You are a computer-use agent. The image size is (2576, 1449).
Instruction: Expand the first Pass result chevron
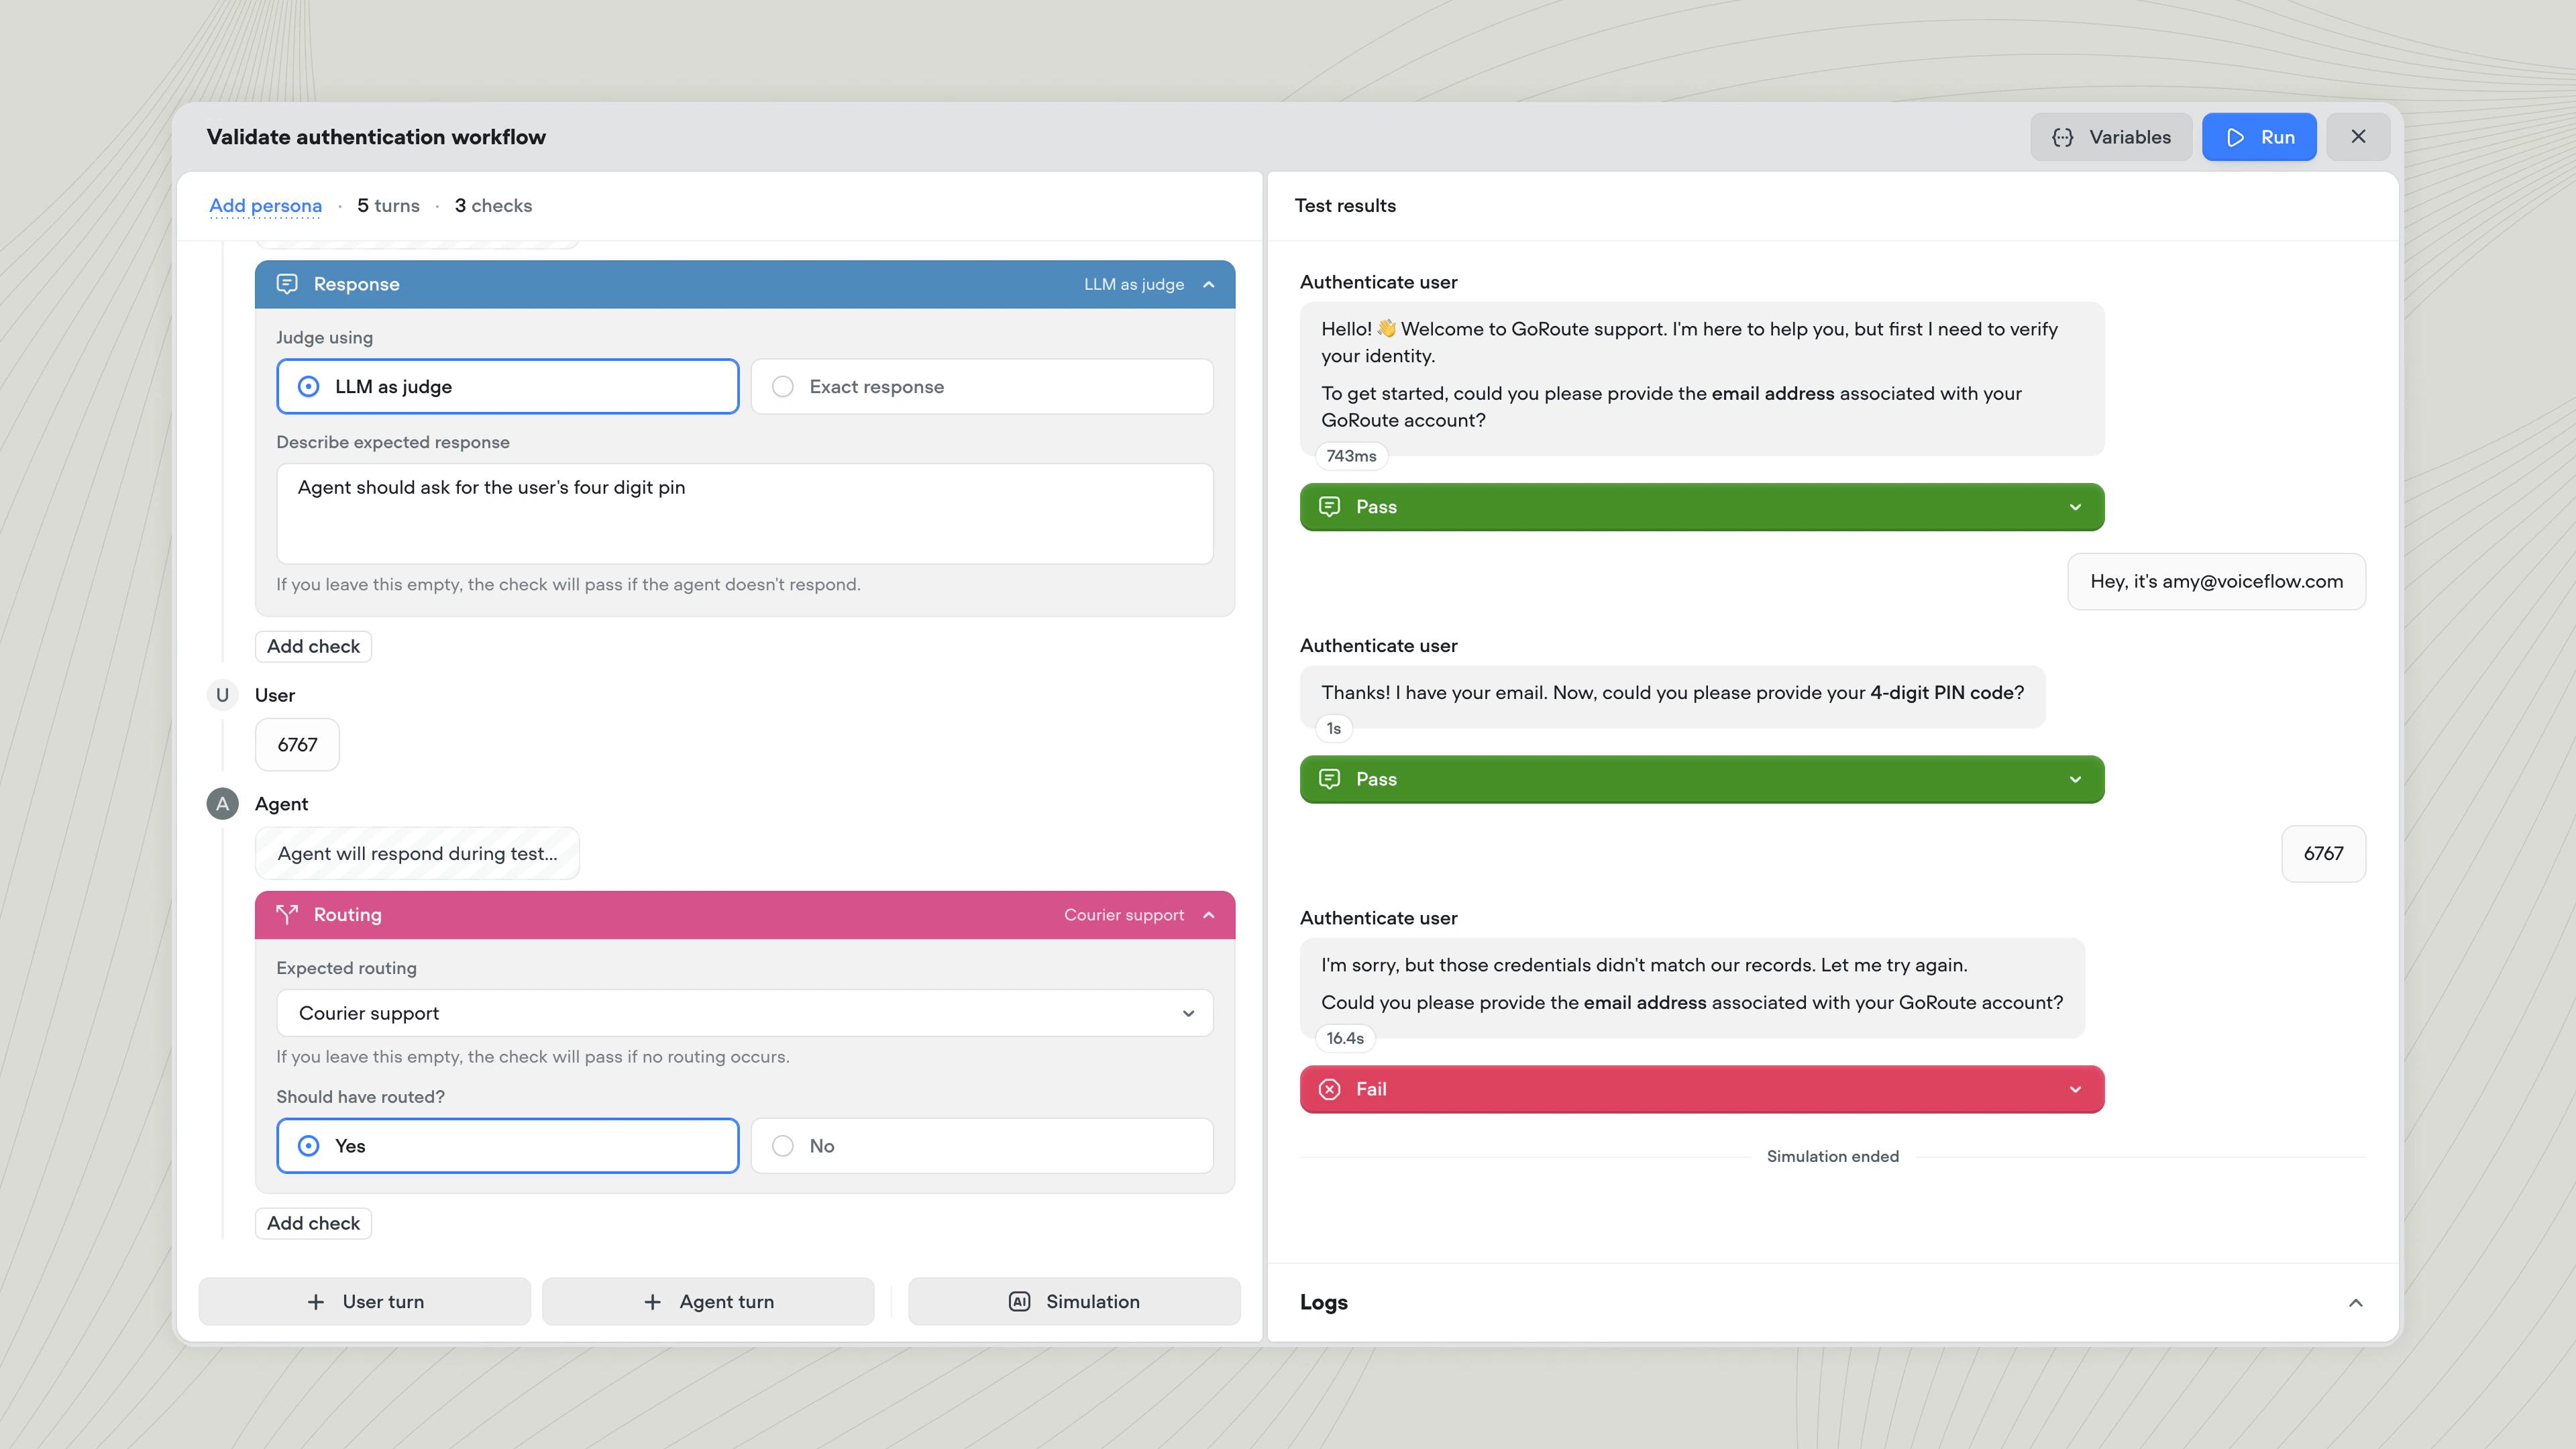(2075, 507)
